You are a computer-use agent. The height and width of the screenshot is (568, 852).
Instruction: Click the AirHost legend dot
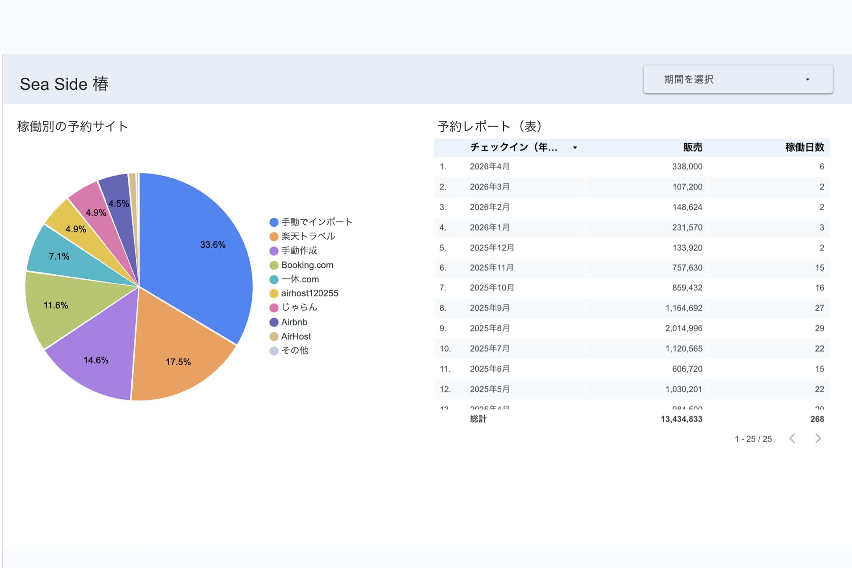[274, 336]
